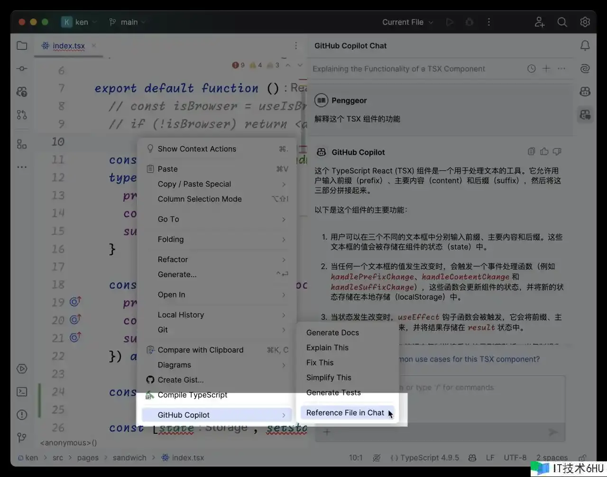Expand the Copy / Paste Special submenu
Viewport: 607px width, 477px height.
[x=218, y=184]
